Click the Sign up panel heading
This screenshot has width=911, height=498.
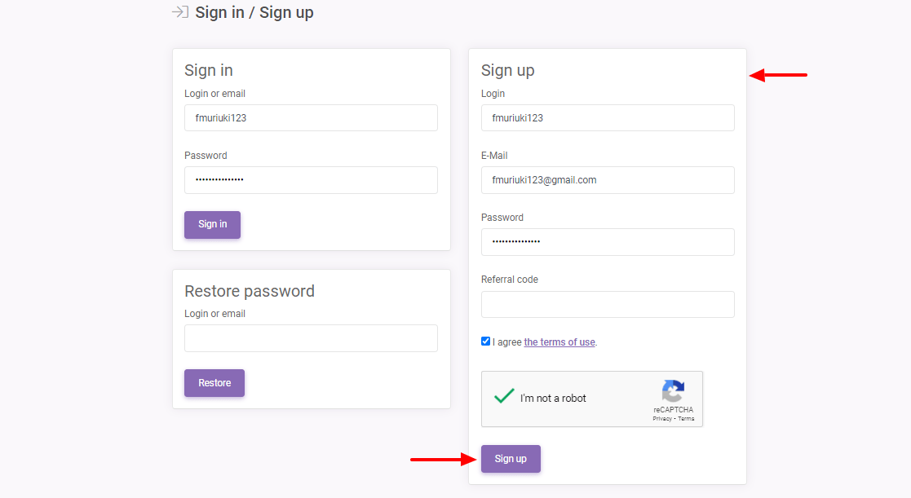(x=508, y=71)
